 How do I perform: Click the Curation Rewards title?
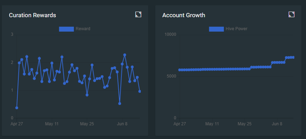(32, 15)
